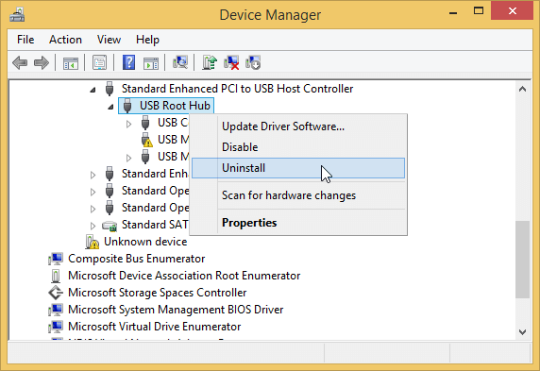Image resolution: width=540 pixels, height=371 pixels.
Task: Open the File menu
Action: point(25,40)
